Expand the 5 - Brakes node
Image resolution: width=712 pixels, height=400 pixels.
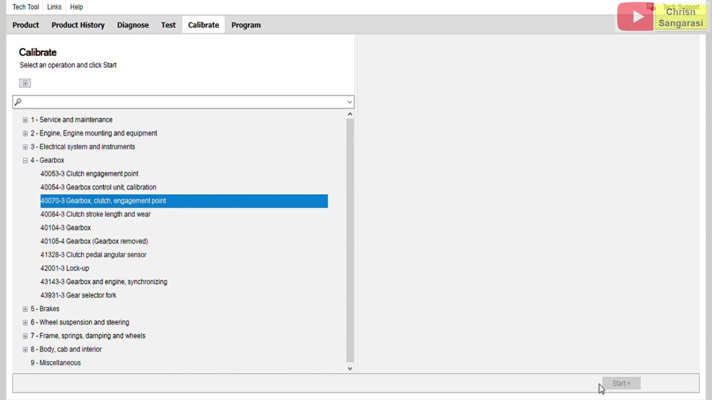click(25, 309)
